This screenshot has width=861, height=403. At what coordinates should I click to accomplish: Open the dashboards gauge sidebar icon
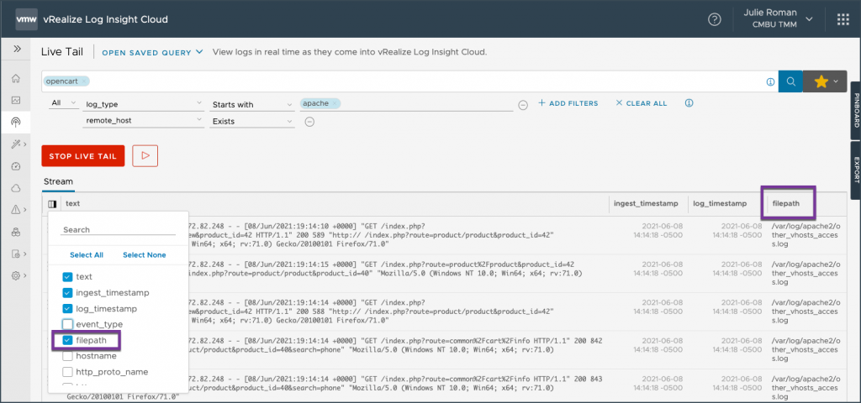(x=16, y=166)
